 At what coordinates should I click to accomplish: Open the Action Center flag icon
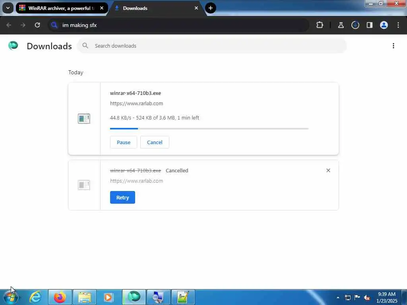(x=357, y=297)
